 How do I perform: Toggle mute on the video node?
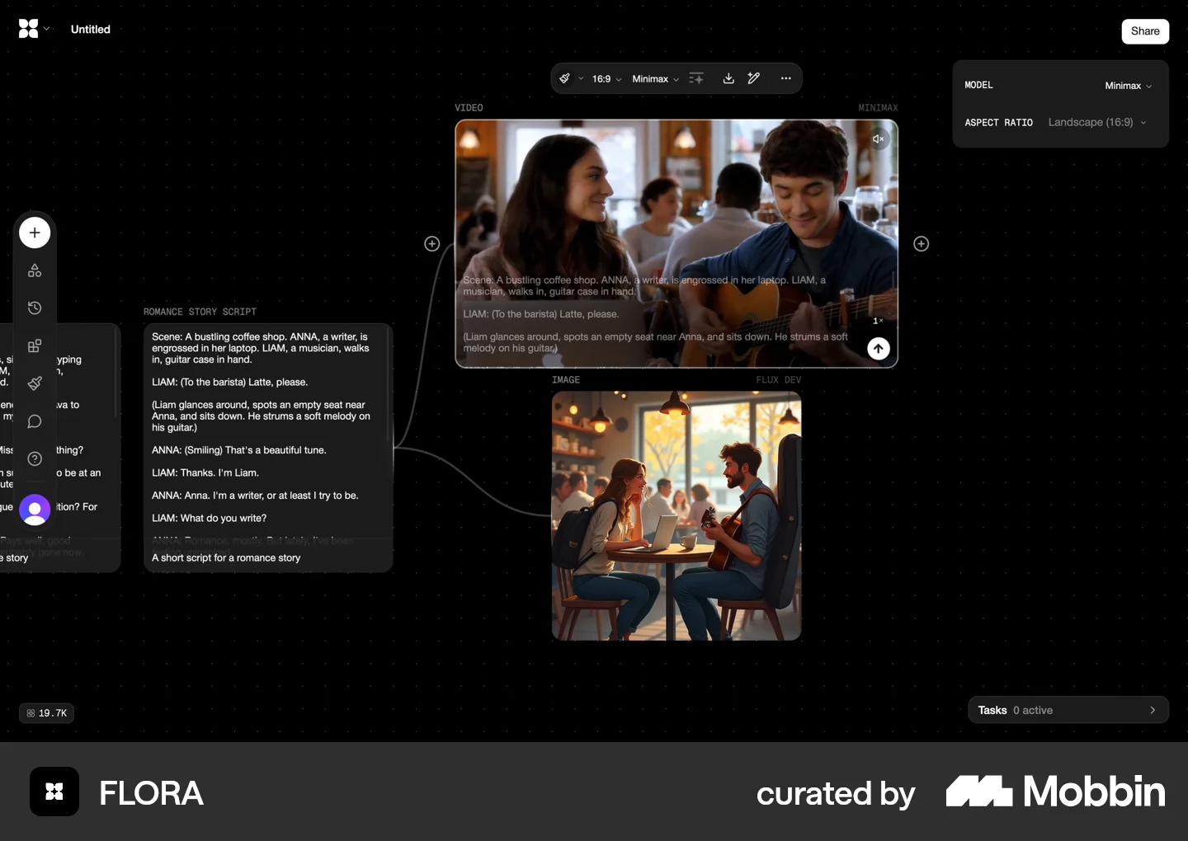[x=878, y=139]
